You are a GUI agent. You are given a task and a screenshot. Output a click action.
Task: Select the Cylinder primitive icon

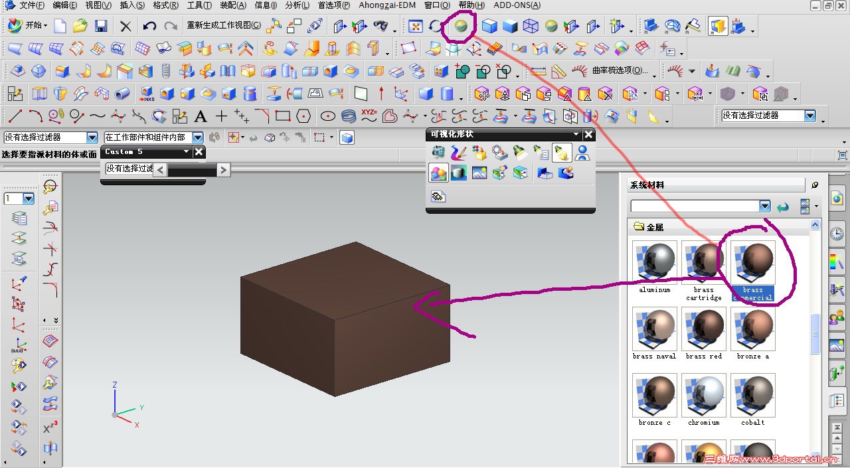447,94
